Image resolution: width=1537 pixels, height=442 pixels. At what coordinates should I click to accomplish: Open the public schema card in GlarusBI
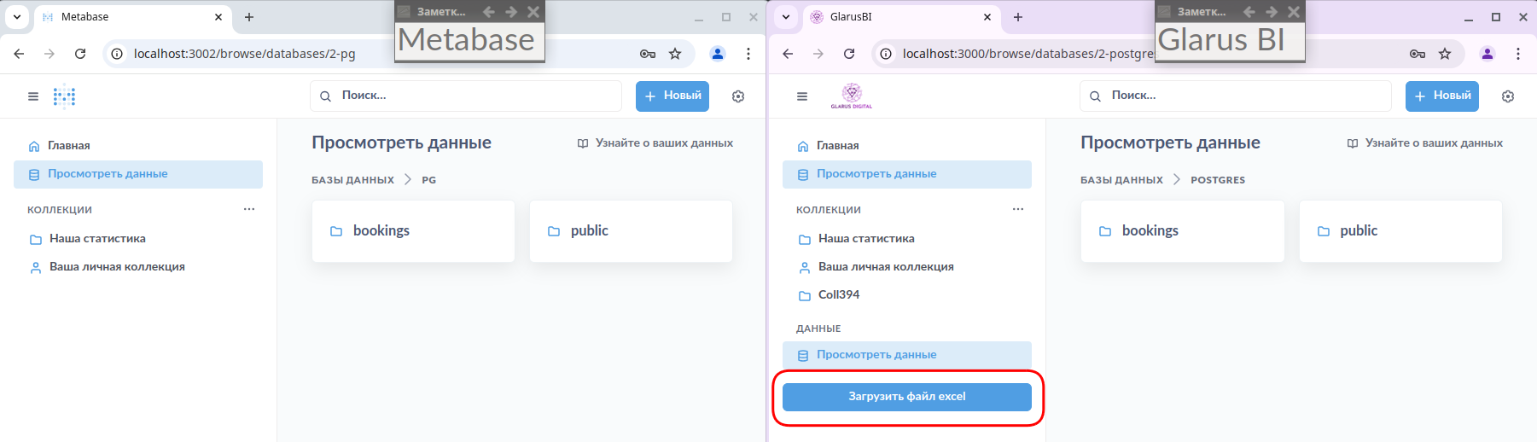point(1400,231)
